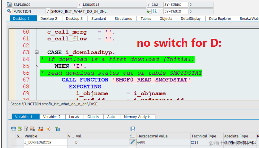Click the SMOF0_INIT_WHAT_DO_IN_DNL field
Screen dimensions: 259x148
pos(98,11)
